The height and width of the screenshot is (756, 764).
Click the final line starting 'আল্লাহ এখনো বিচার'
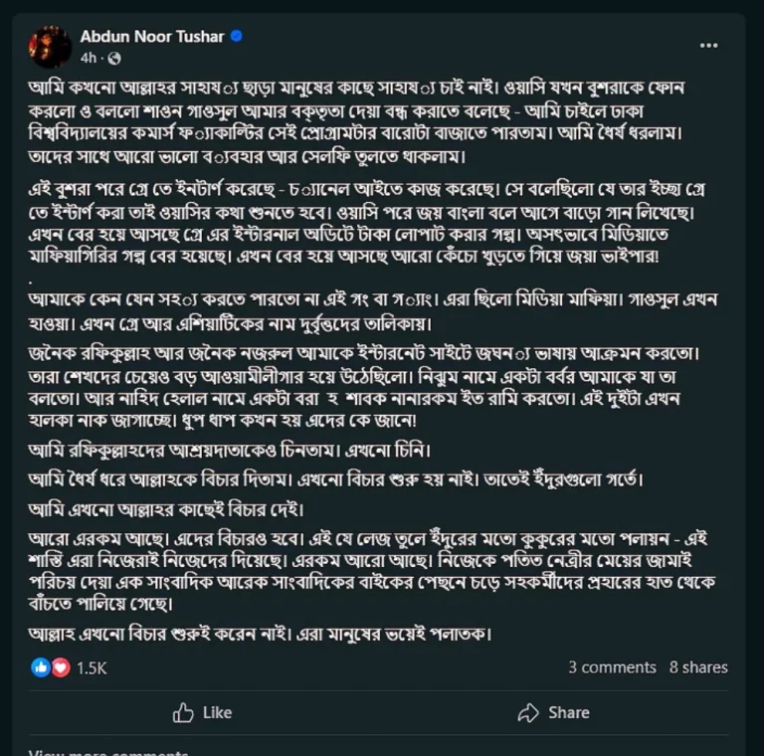(x=261, y=635)
